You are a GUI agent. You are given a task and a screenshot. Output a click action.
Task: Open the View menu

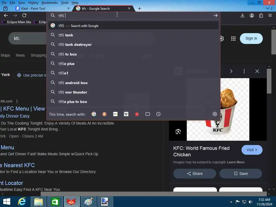(x=22, y=3)
